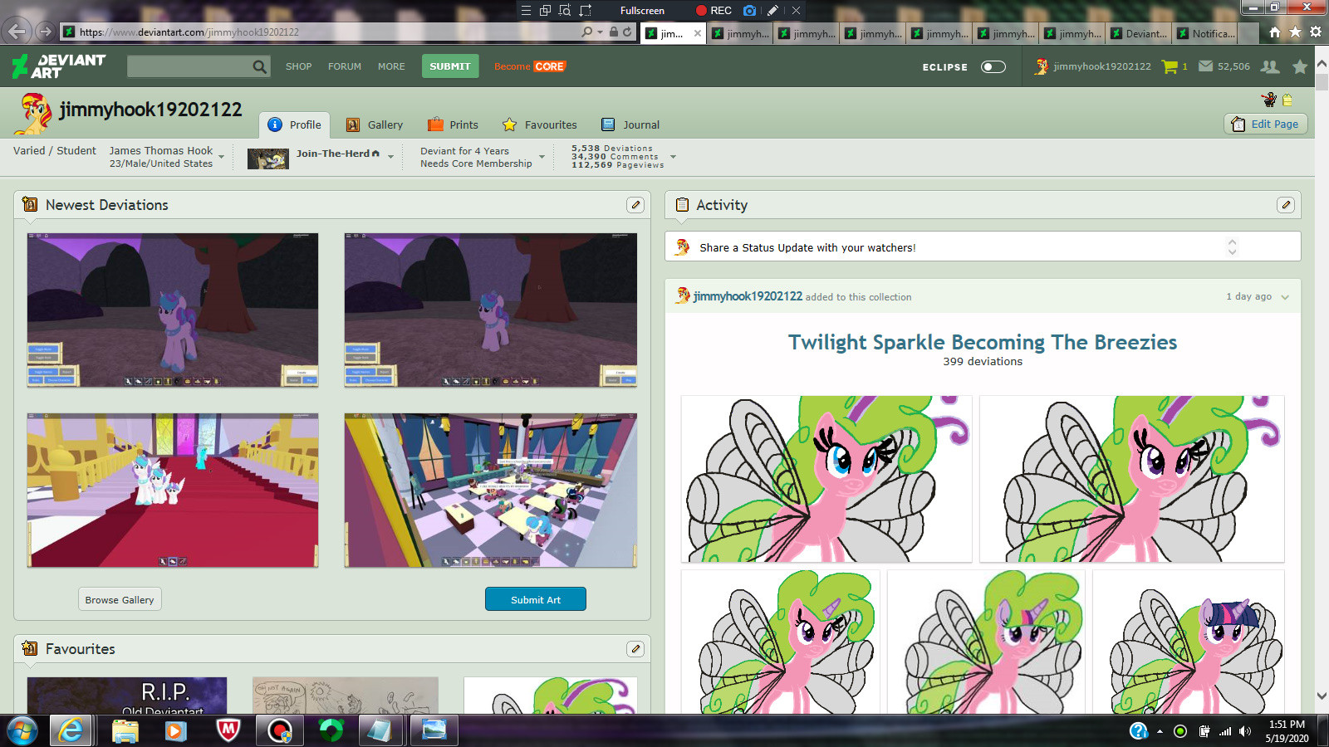Screen dimensions: 1329x747
Task: Click the screenshot camera icon in recorder bar
Action: [750, 11]
